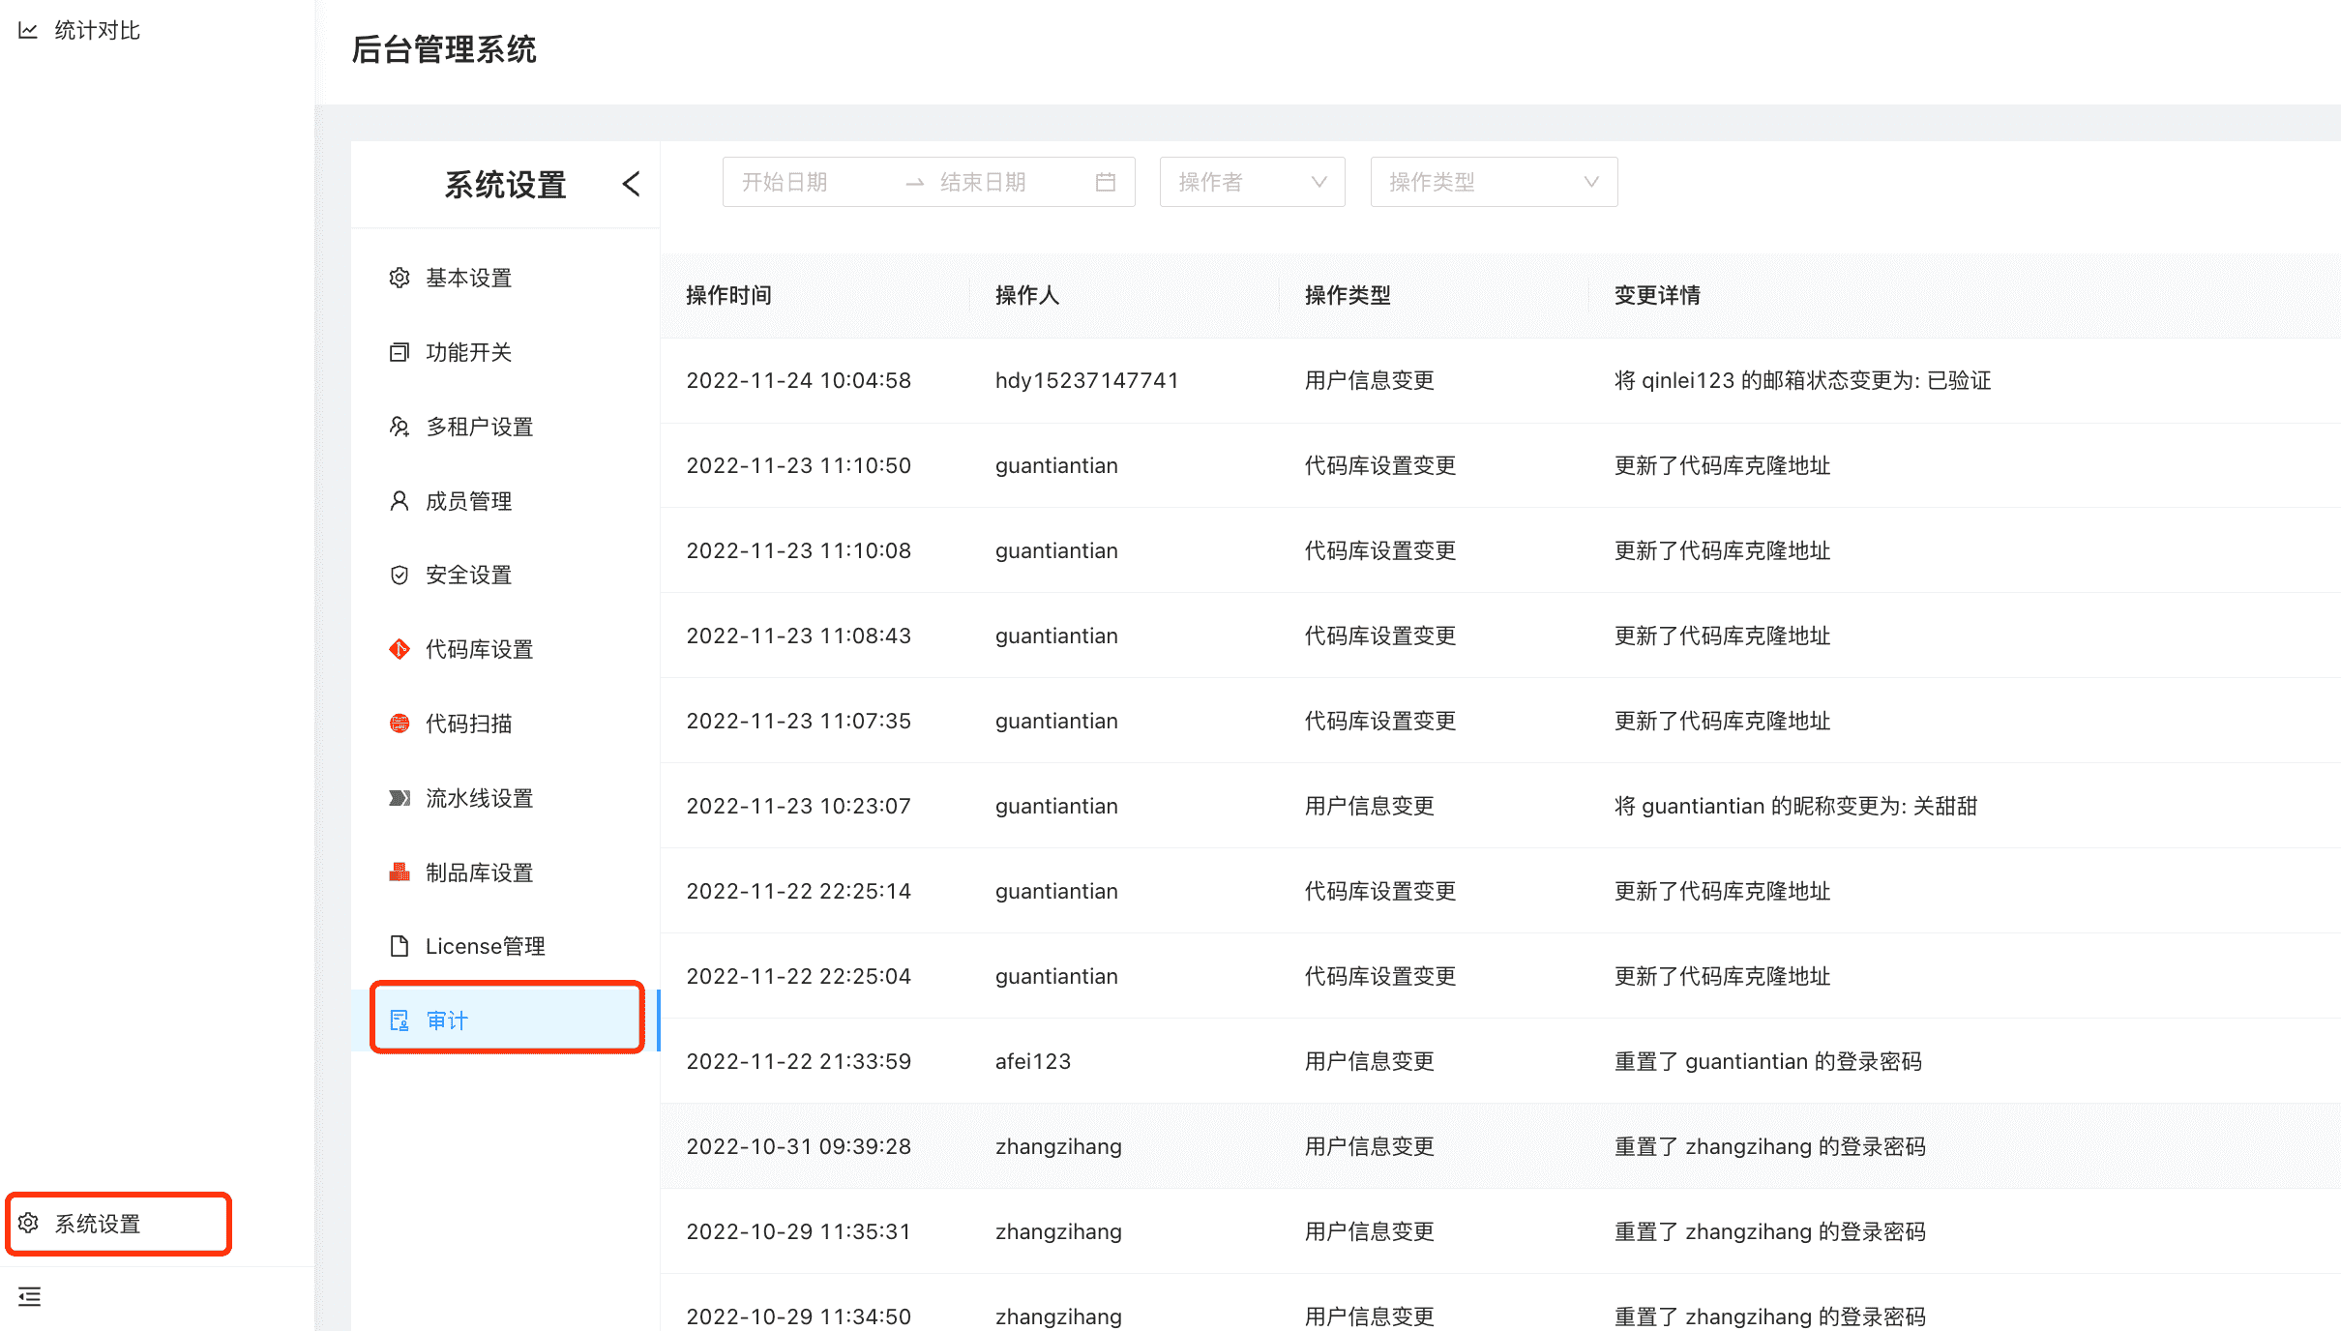
Task: Click the 安全设置 shield icon
Action: point(399,575)
